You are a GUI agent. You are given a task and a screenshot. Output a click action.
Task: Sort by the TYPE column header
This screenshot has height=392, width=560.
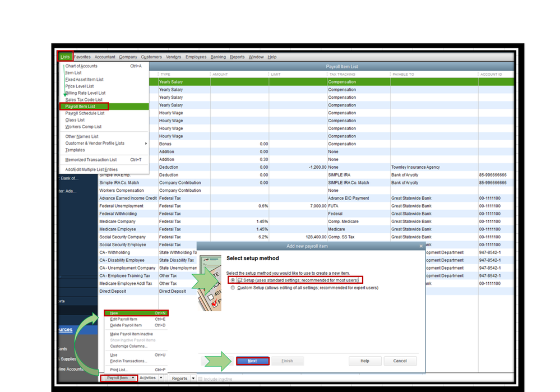184,75
